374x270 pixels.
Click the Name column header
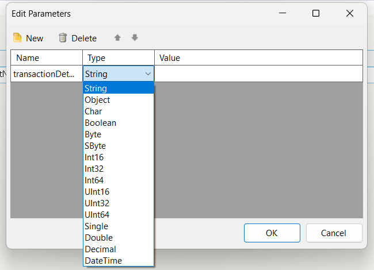[47, 57]
